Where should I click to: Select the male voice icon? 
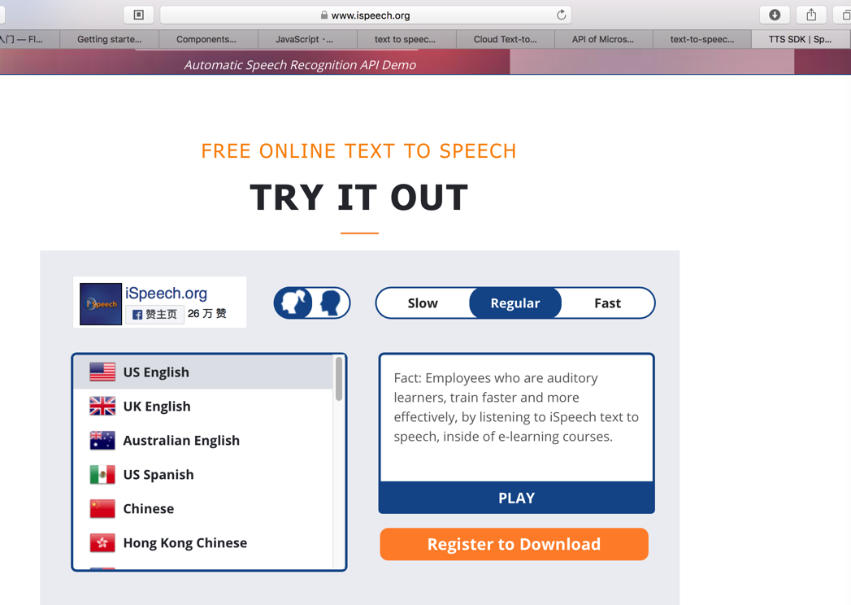click(x=330, y=302)
